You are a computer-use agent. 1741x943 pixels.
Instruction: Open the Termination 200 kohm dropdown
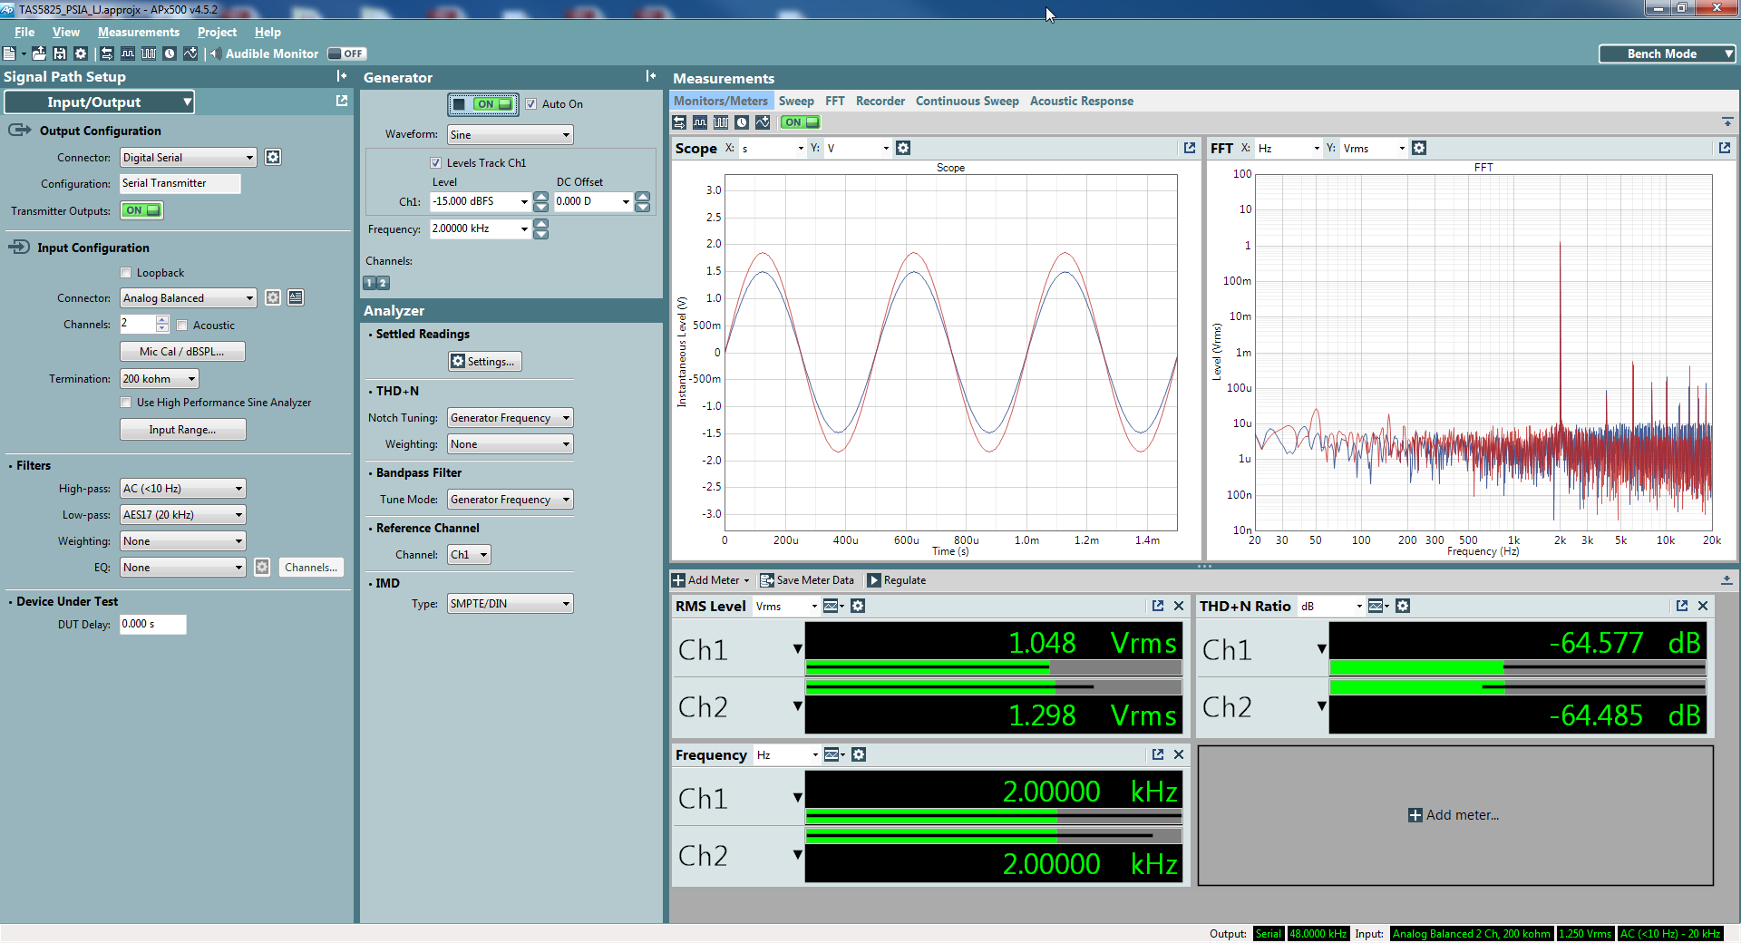(x=160, y=379)
